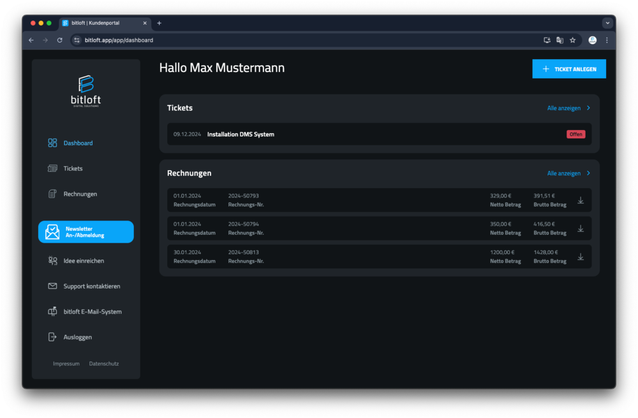Download invoice 2024-50794
638x418 pixels.
click(x=581, y=229)
